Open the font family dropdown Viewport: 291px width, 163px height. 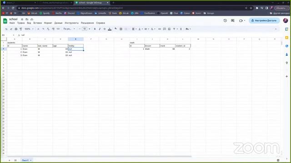(69, 29)
